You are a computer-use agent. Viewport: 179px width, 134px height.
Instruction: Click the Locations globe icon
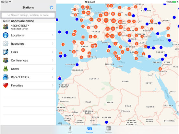6,35
